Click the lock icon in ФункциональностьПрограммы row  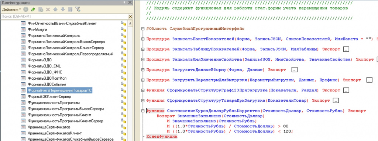point(123,103)
